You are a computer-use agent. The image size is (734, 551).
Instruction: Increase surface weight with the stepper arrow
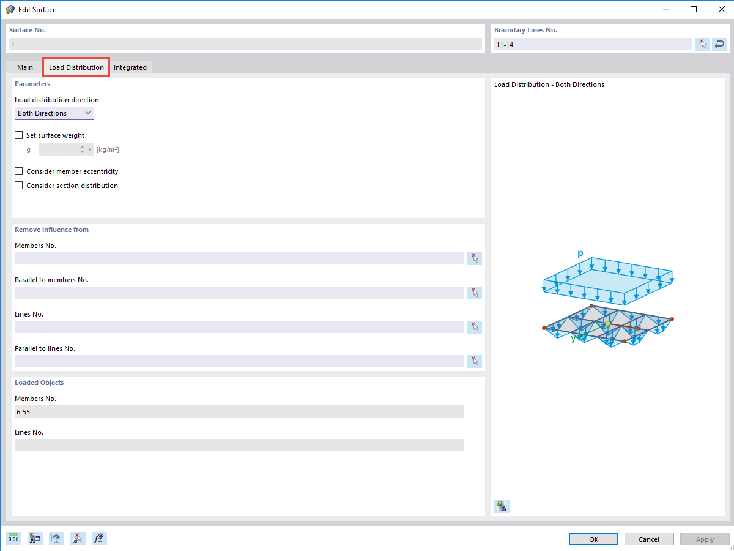(x=83, y=147)
